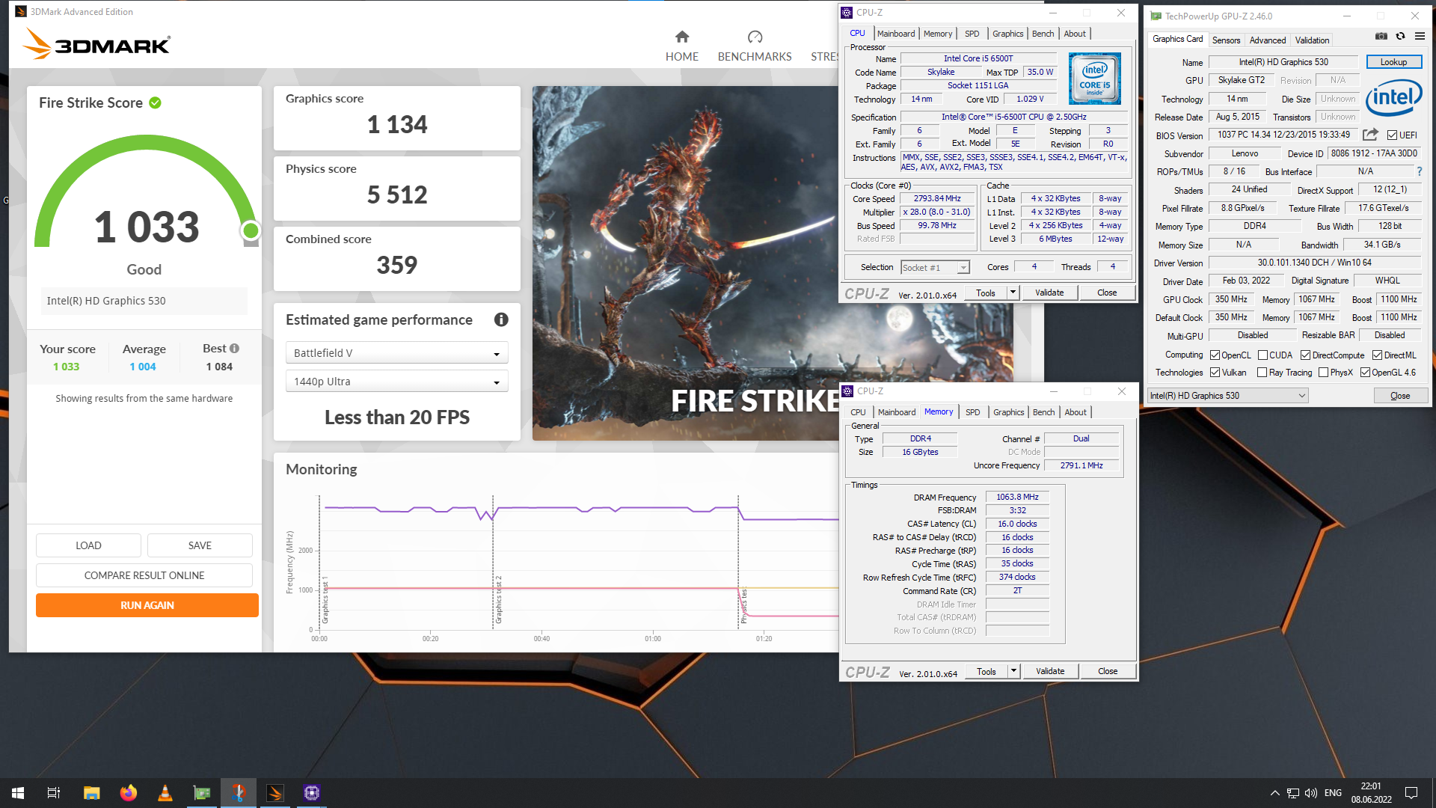Switch to Advanced tab in GPU-Z
Image resolution: width=1436 pixels, height=808 pixels.
click(1268, 40)
